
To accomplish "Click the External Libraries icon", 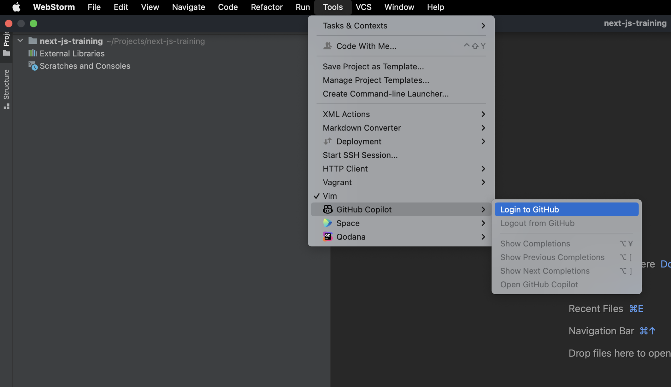I will pos(33,53).
